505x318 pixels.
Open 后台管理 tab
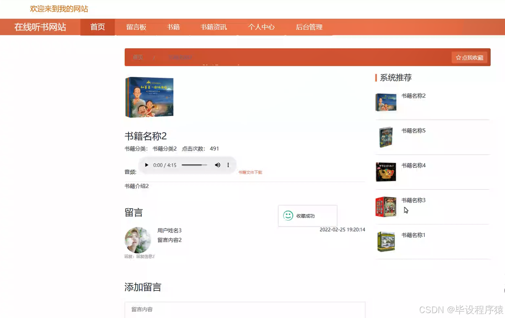click(309, 27)
